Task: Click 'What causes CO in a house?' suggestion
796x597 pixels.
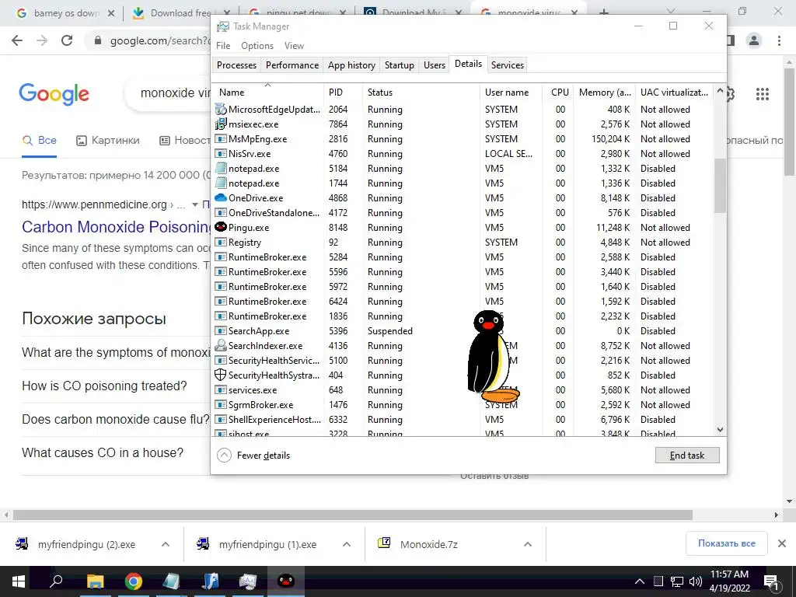Action: click(x=103, y=452)
